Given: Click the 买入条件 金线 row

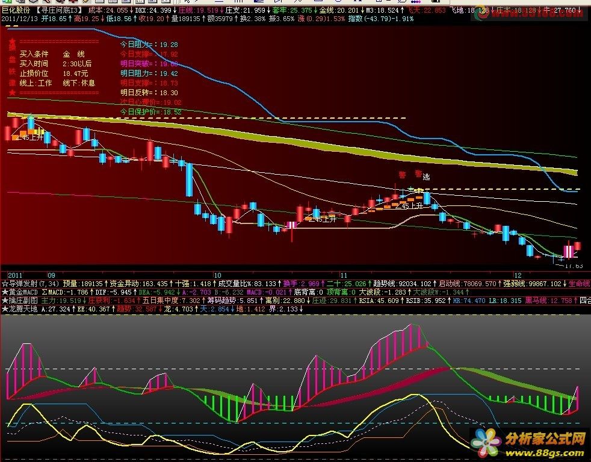Looking at the screenshot, I should coord(52,54).
